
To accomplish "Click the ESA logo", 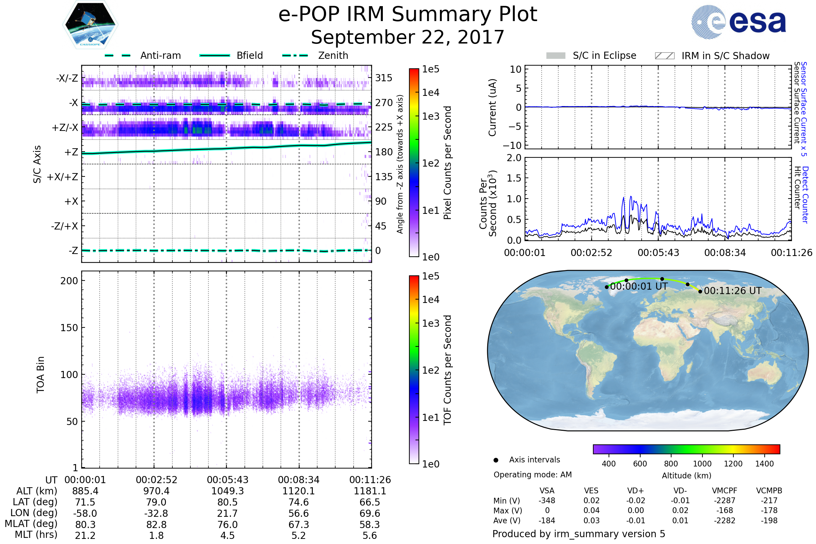I will point(739,21).
